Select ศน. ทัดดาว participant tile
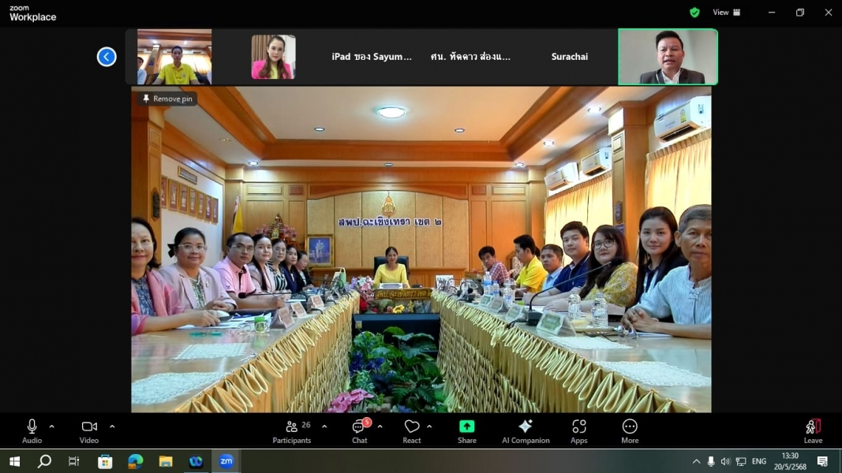842x473 pixels. (x=470, y=57)
